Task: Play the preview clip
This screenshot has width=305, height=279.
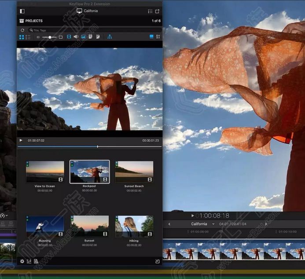Action: 21,140
